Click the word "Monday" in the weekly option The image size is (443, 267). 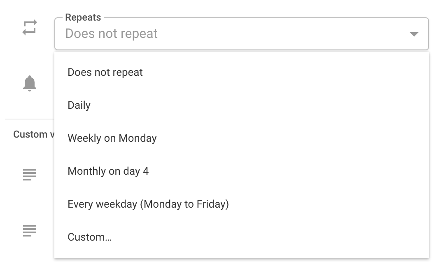[x=138, y=138]
